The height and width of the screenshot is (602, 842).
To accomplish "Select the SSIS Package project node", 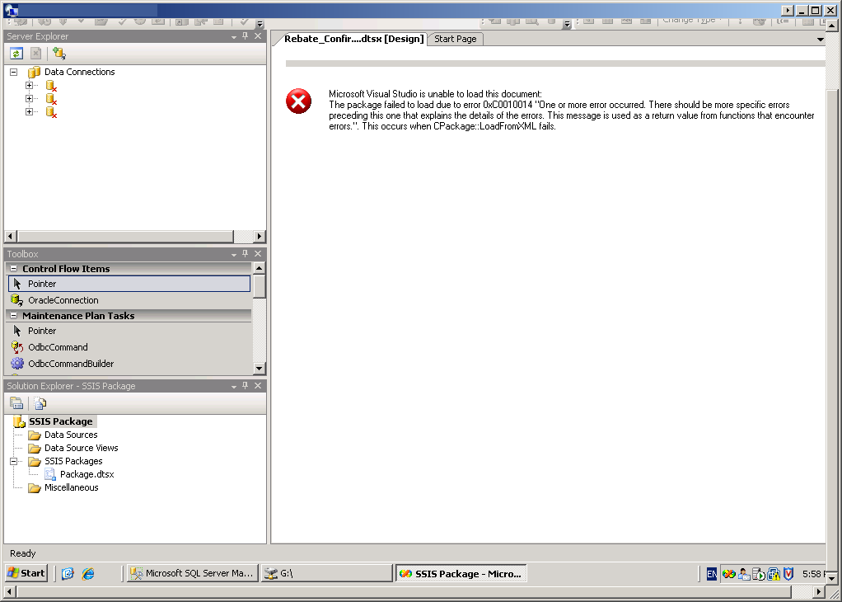I will pos(60,421).
